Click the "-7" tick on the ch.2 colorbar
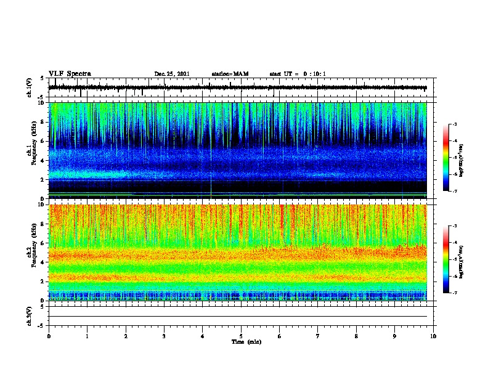Image resolution: width=488 pixels, height=377 pixels. pyautogui.click(x=455, y=293)
